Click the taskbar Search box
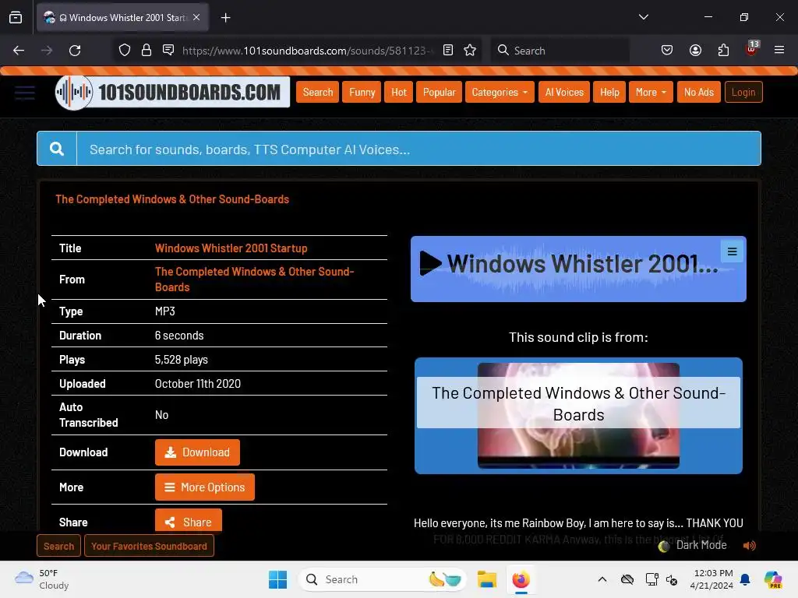The height and width of the screenshot is (598, 798). tap(383, 579)
